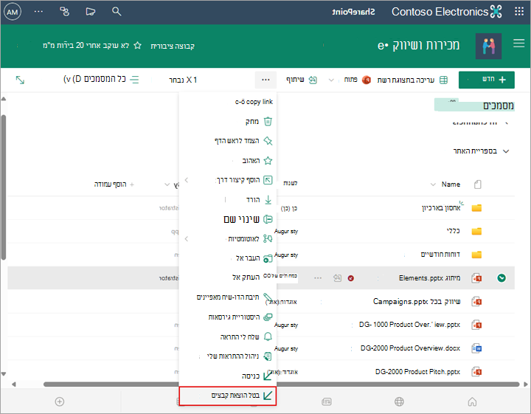Click Share (שיתוף) in the command bar
The width and height of the screenshot is (531, 414).
[x=302, y=80]
